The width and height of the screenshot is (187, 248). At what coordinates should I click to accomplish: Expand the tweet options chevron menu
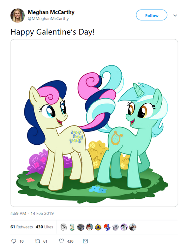click(x=175, y=16)
